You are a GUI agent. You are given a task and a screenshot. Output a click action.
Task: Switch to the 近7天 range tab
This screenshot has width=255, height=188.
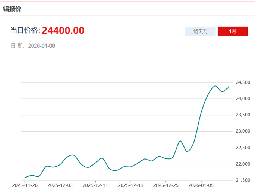pyautogui.click(x=200, y=31)
